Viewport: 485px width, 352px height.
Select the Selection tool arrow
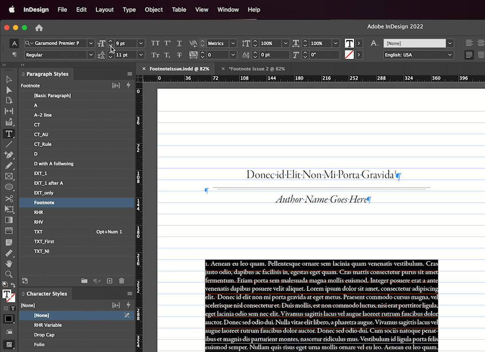[9, 80]
